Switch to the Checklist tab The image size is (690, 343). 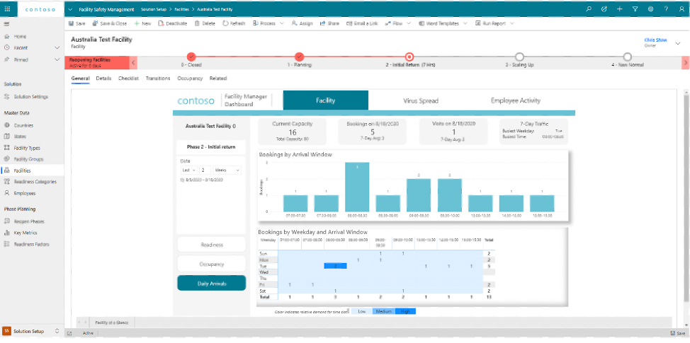tap(128, 79)
